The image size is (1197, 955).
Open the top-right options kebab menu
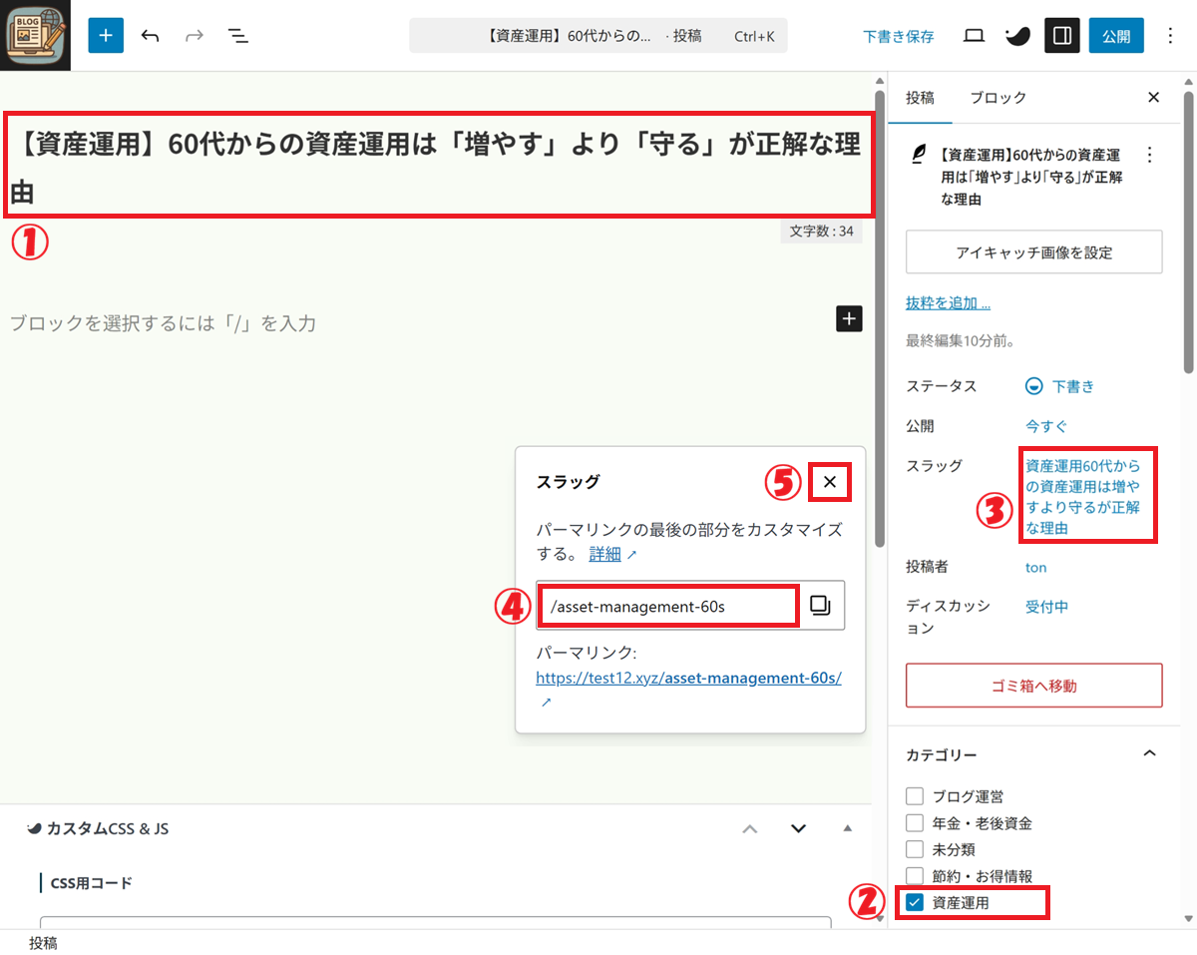[x=1170, y=36]
